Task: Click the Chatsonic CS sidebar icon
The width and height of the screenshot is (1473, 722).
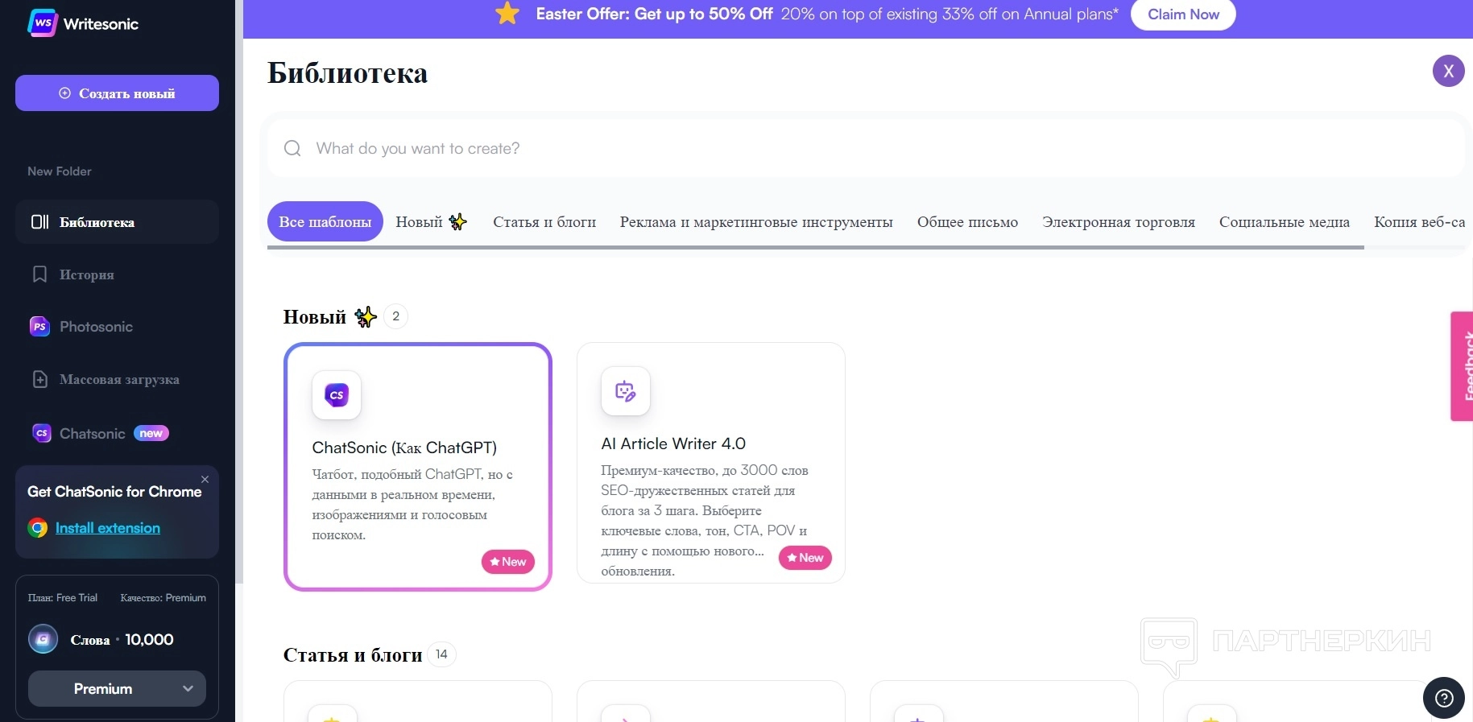Action: point(41,433)
